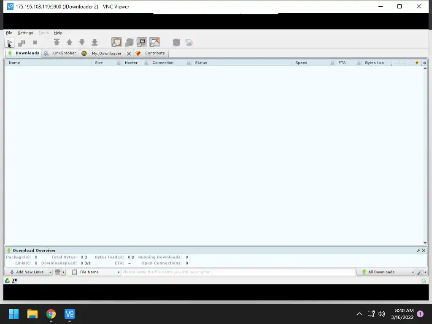The width and height of the screenshot is (432, 324).
Task: Open the volume control in system tray
Action: 381,314
